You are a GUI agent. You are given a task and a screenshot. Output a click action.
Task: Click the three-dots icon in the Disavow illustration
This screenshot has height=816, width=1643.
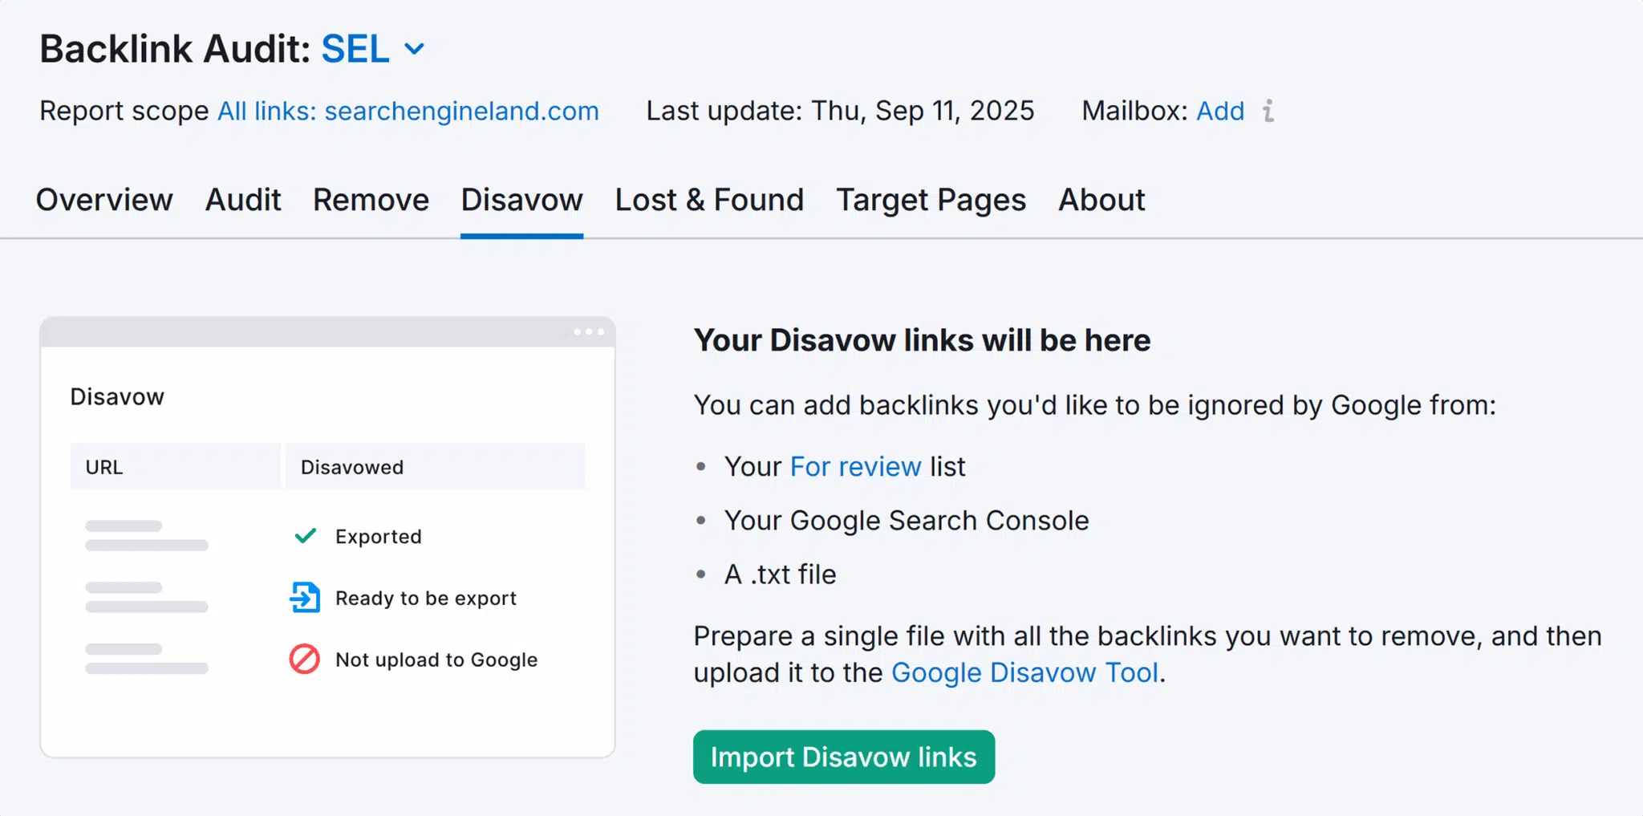coord(589,331)
